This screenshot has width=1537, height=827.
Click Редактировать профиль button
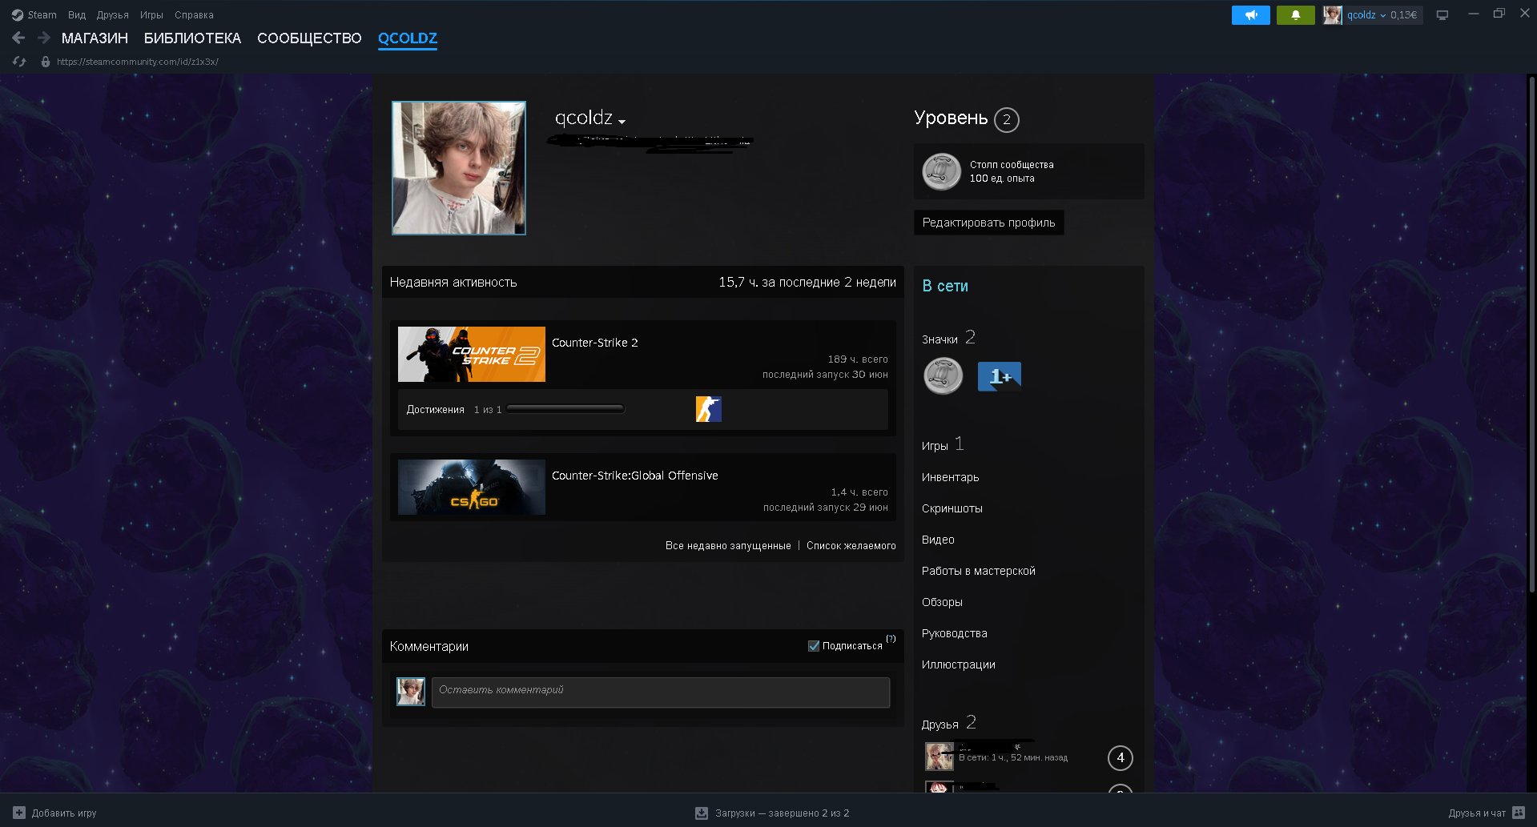(988, 223)
